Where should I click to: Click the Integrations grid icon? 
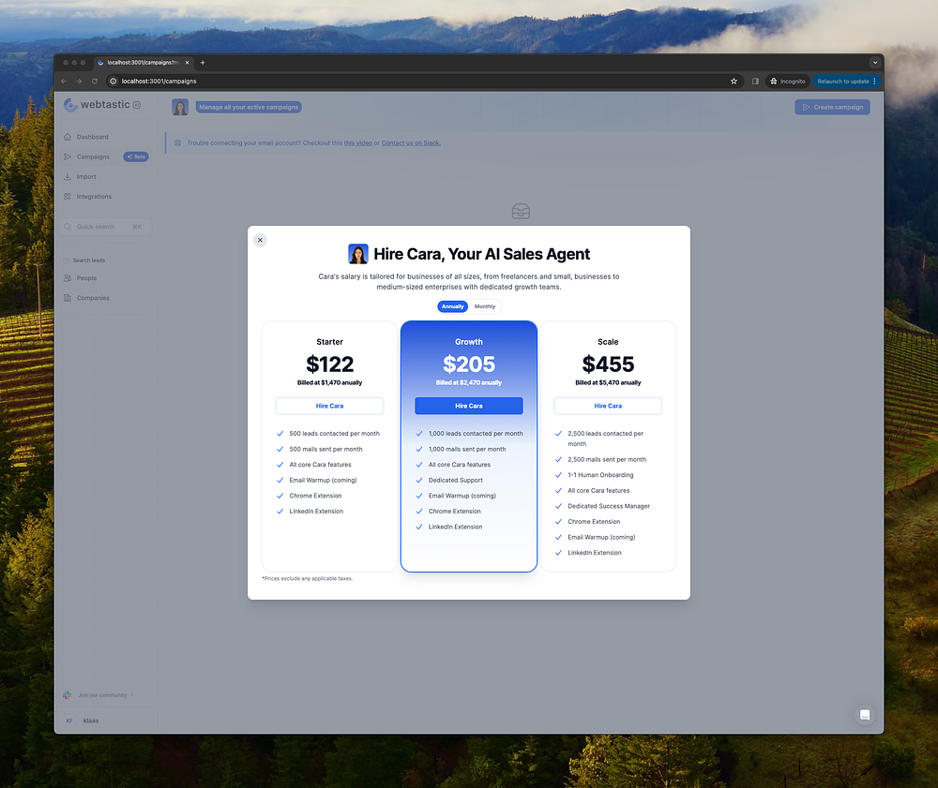click(x=68, y=197)
